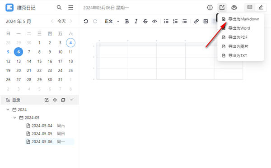Click the 今天 today button
This screenshot has height=168, width=271.
click(61, 21)
